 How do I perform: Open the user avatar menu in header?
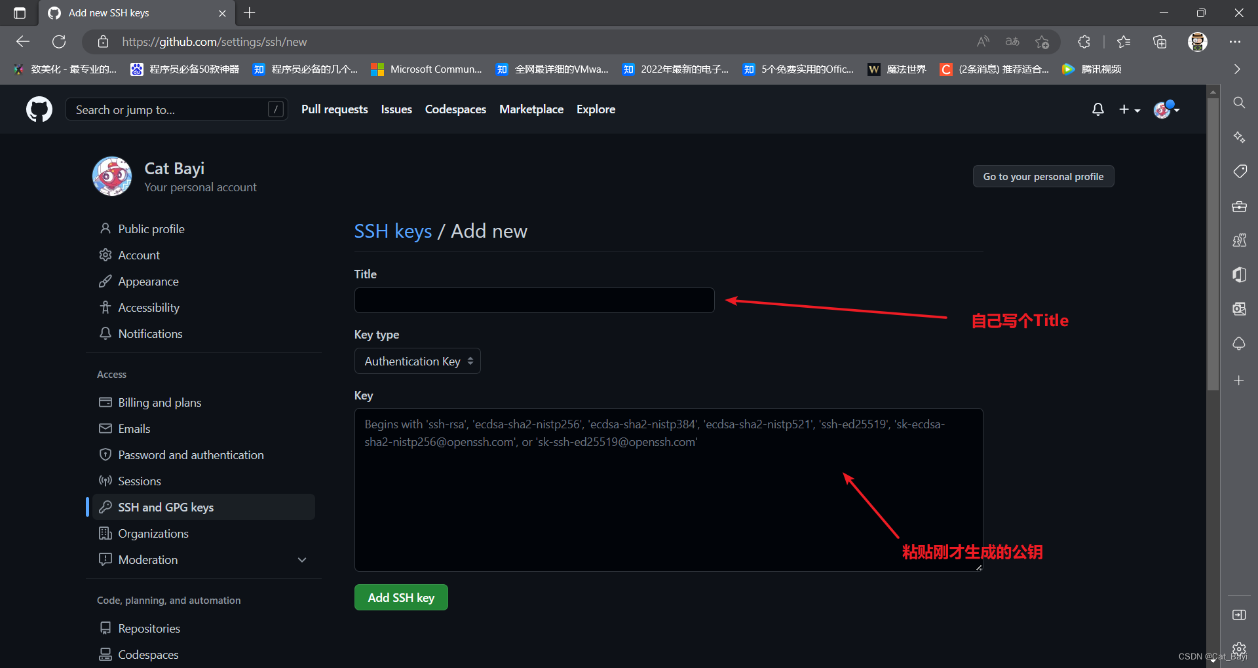pos(1167,109)
